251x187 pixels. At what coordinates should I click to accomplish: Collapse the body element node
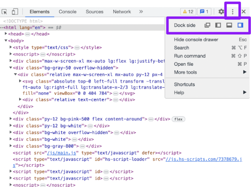[6, 40]
